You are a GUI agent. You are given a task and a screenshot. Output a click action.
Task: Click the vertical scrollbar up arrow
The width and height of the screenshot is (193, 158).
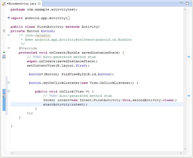[185, 10]
